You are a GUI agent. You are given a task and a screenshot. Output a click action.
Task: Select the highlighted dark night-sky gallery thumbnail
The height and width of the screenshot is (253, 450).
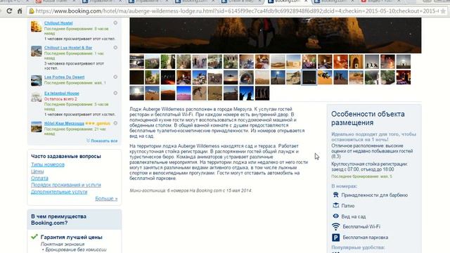309,77
